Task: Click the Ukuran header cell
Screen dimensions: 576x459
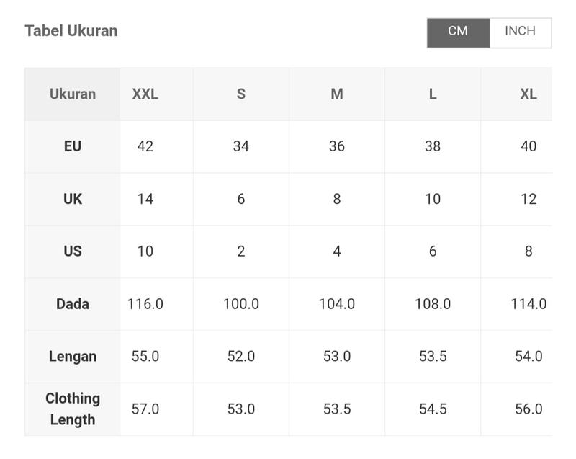Action: (x=73, y=94)
